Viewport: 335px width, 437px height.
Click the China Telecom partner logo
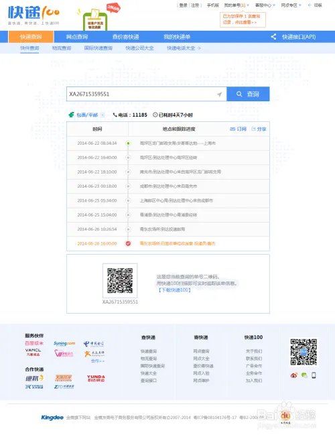pyautogui.click(x=94, y=344)
